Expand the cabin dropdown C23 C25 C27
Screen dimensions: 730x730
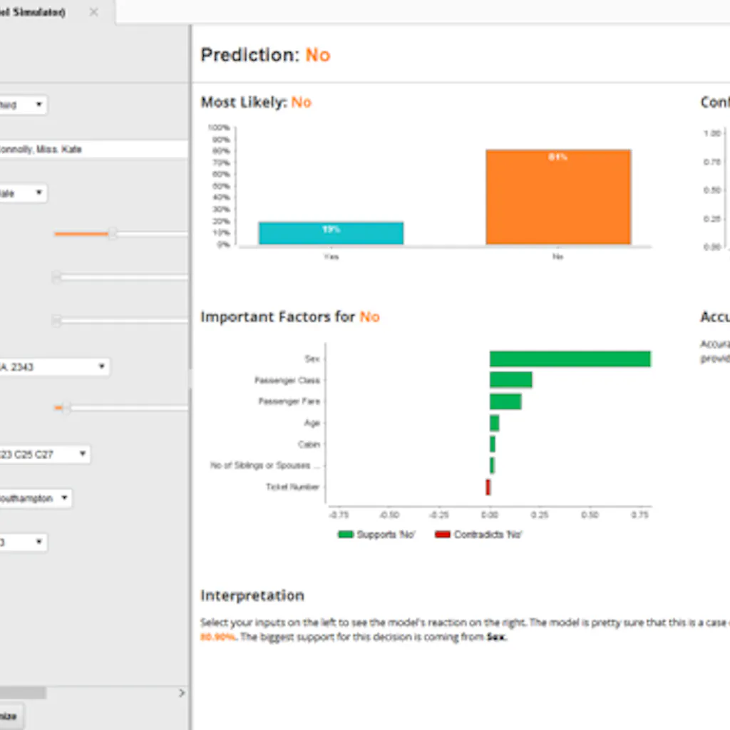(44, 454)
